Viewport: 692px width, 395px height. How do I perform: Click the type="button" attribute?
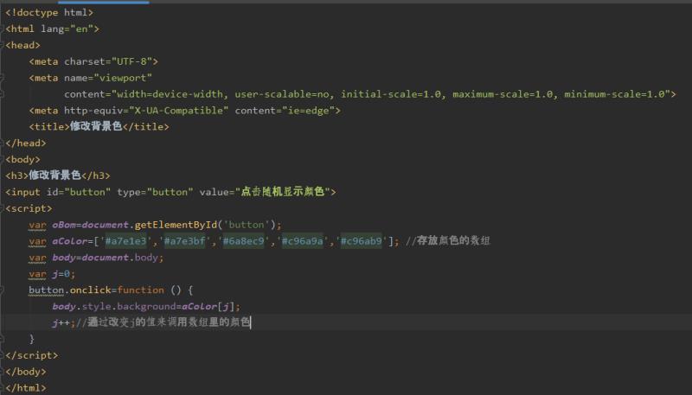[155, 192]
